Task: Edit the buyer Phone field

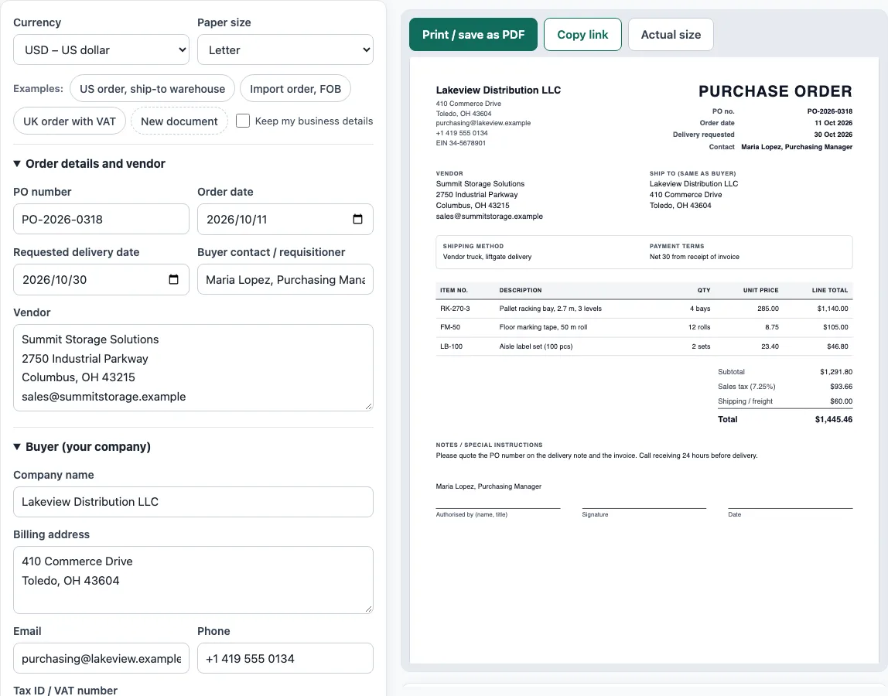Action: [285, 658]
